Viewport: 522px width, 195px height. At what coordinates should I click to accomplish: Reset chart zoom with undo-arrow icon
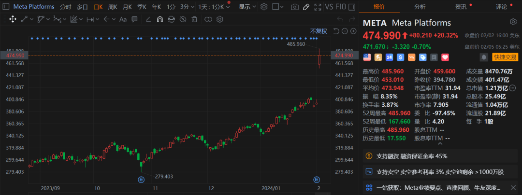[336, 31]
